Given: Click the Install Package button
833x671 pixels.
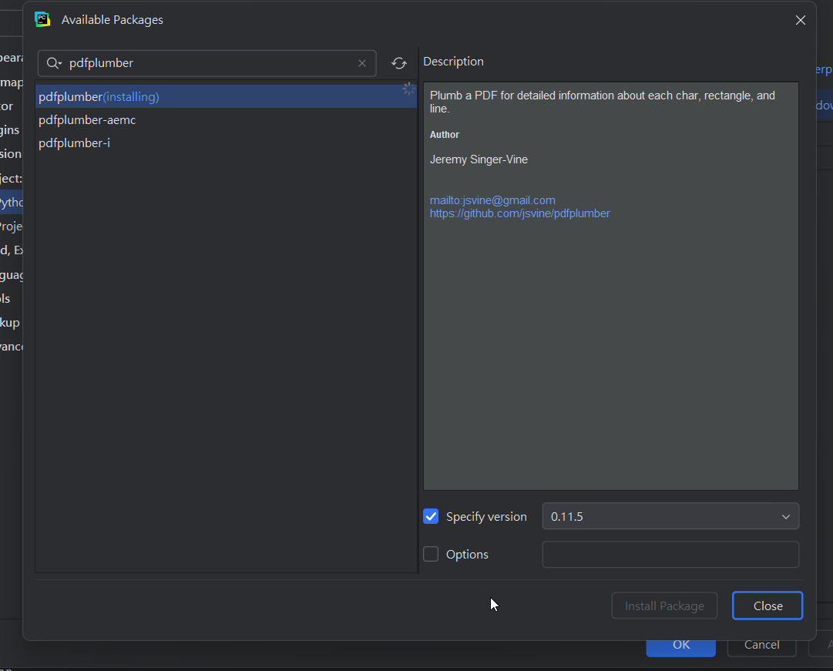Looking at the screenshot, I should (664, 606).
